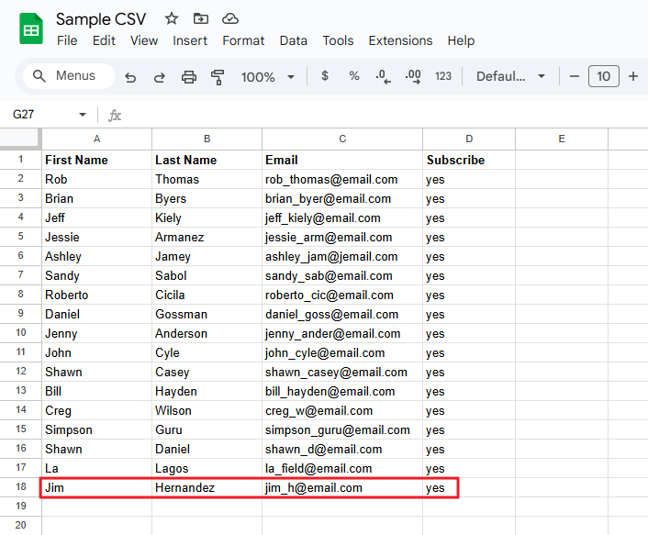648x535 pixels.
Task: Click the 123 more formats button
Action: point(443,76)
